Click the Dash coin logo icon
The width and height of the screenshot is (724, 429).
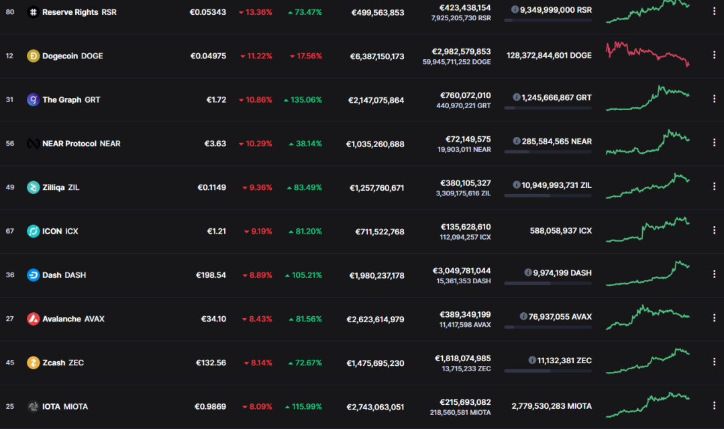(33, 275)
